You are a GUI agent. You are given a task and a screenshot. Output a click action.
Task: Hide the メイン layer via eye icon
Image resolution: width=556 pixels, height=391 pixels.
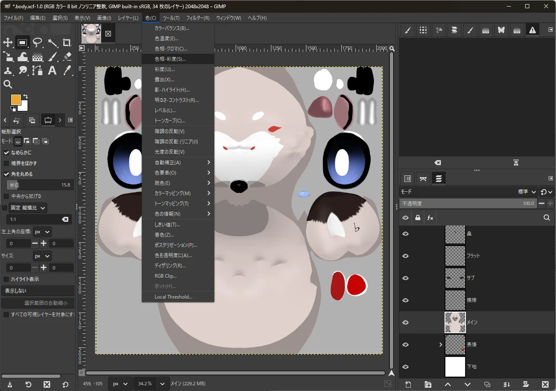[x=405, y=322]
